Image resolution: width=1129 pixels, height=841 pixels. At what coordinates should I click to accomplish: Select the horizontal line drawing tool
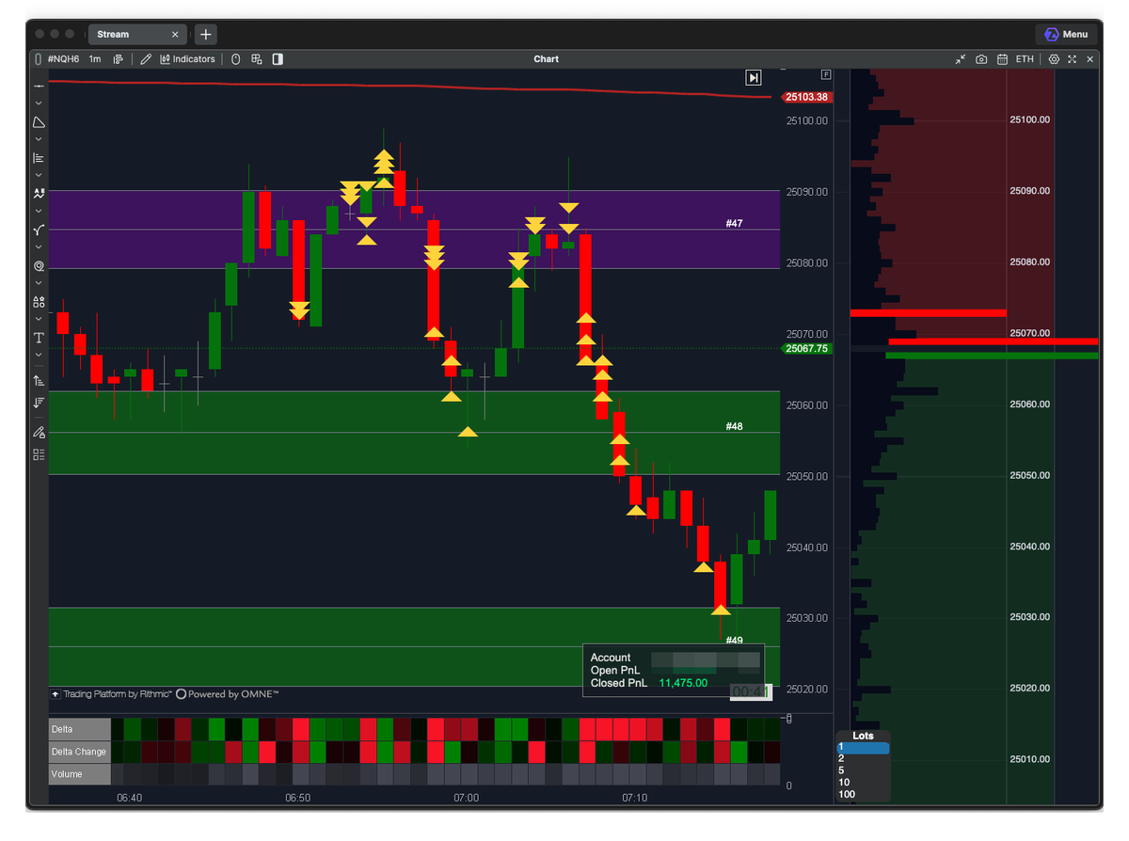coord(39,86)
